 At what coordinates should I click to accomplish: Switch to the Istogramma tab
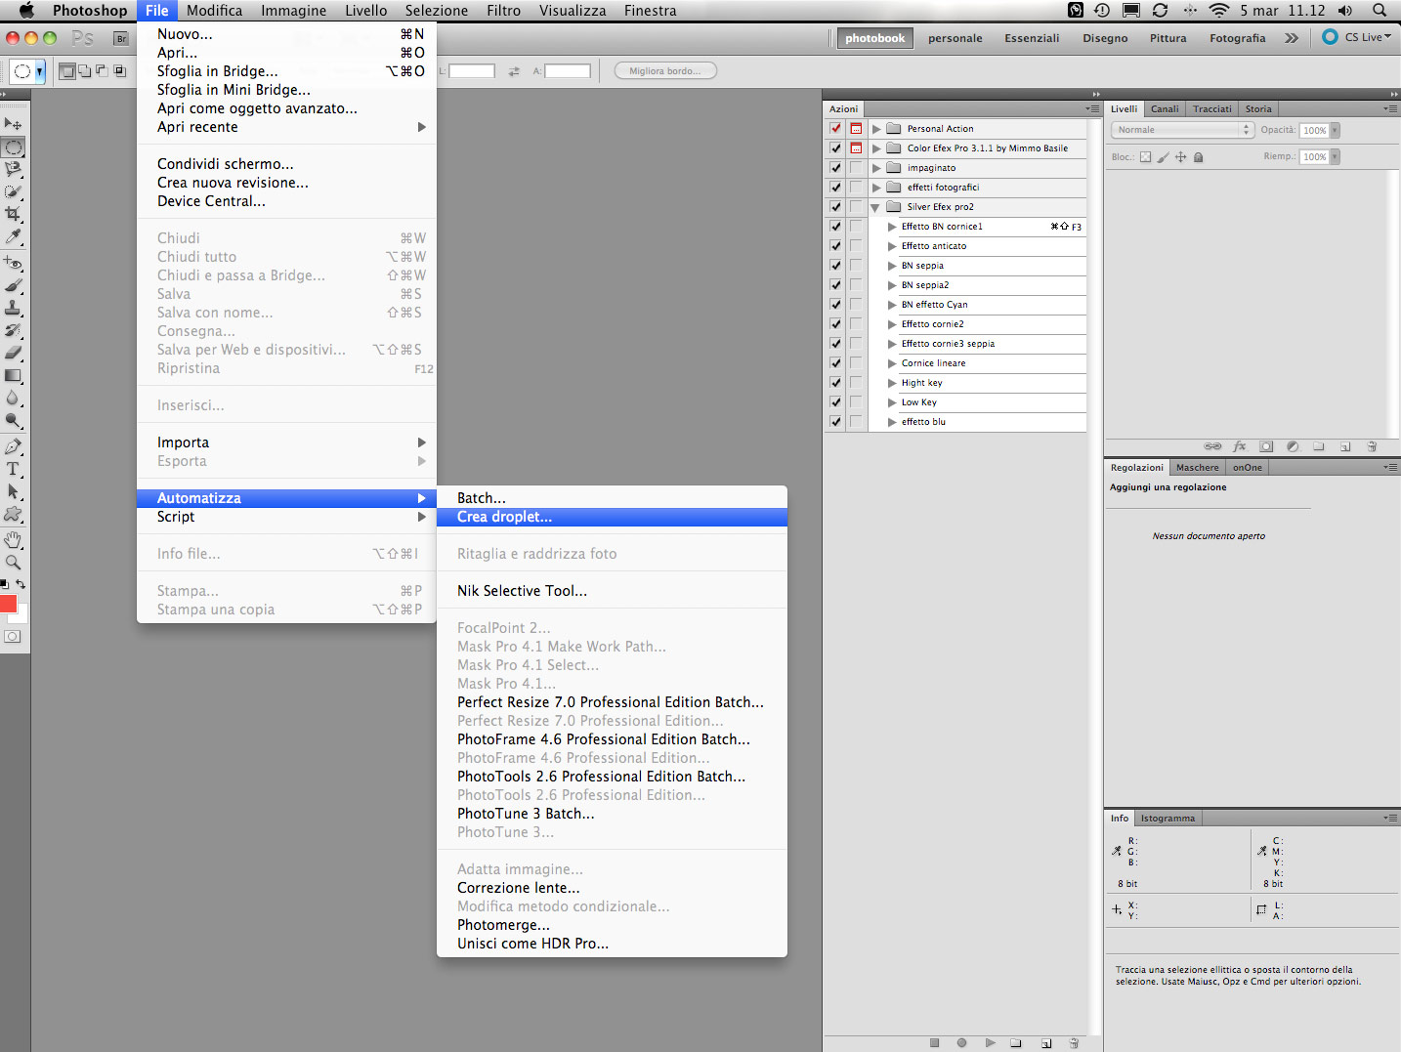tap(1167, 818)
